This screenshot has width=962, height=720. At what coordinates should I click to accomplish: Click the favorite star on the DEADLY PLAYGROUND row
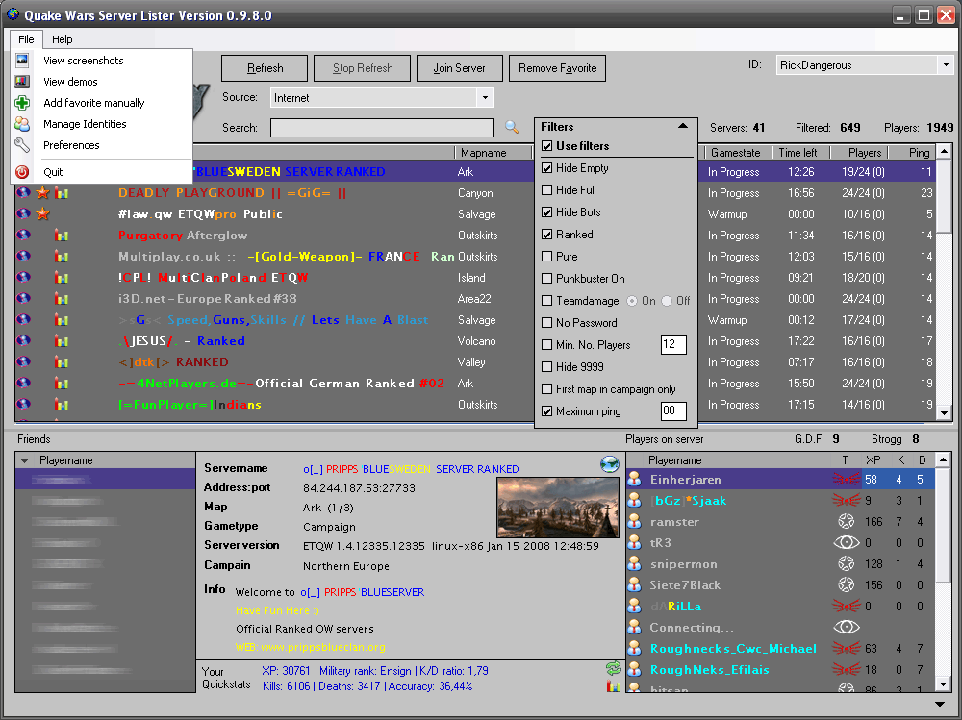(42, 193)
